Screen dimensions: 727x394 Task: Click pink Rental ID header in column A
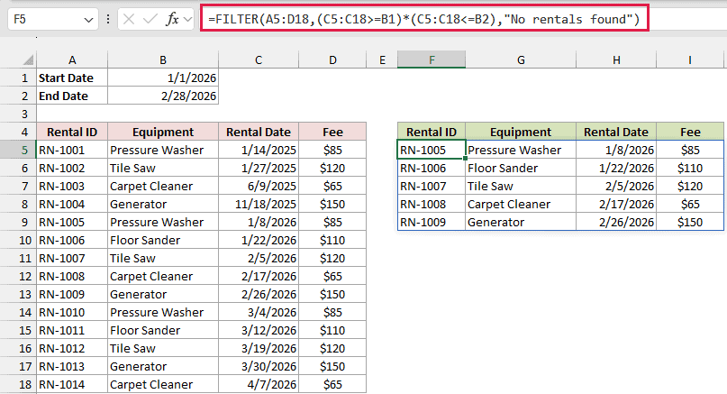[x=72, y=132]
